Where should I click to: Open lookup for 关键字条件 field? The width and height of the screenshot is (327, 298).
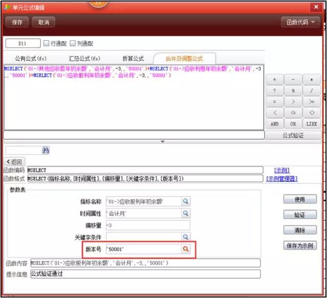186,237
